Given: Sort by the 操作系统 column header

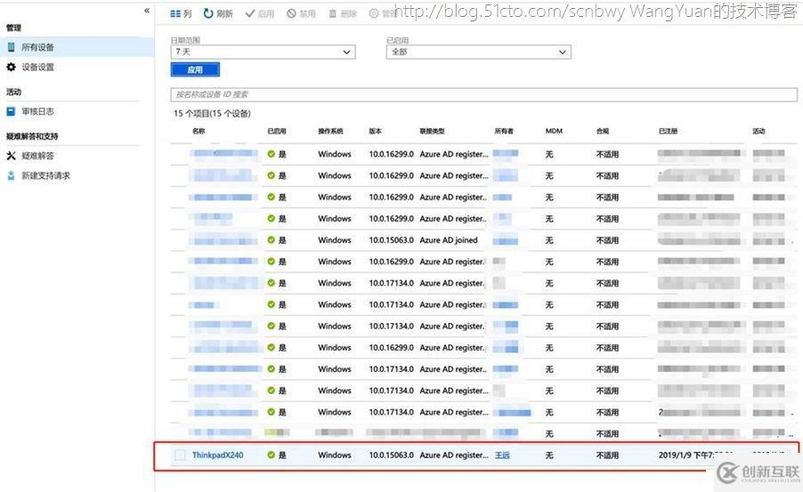Looking at the screenshot, I should [330, 131].
